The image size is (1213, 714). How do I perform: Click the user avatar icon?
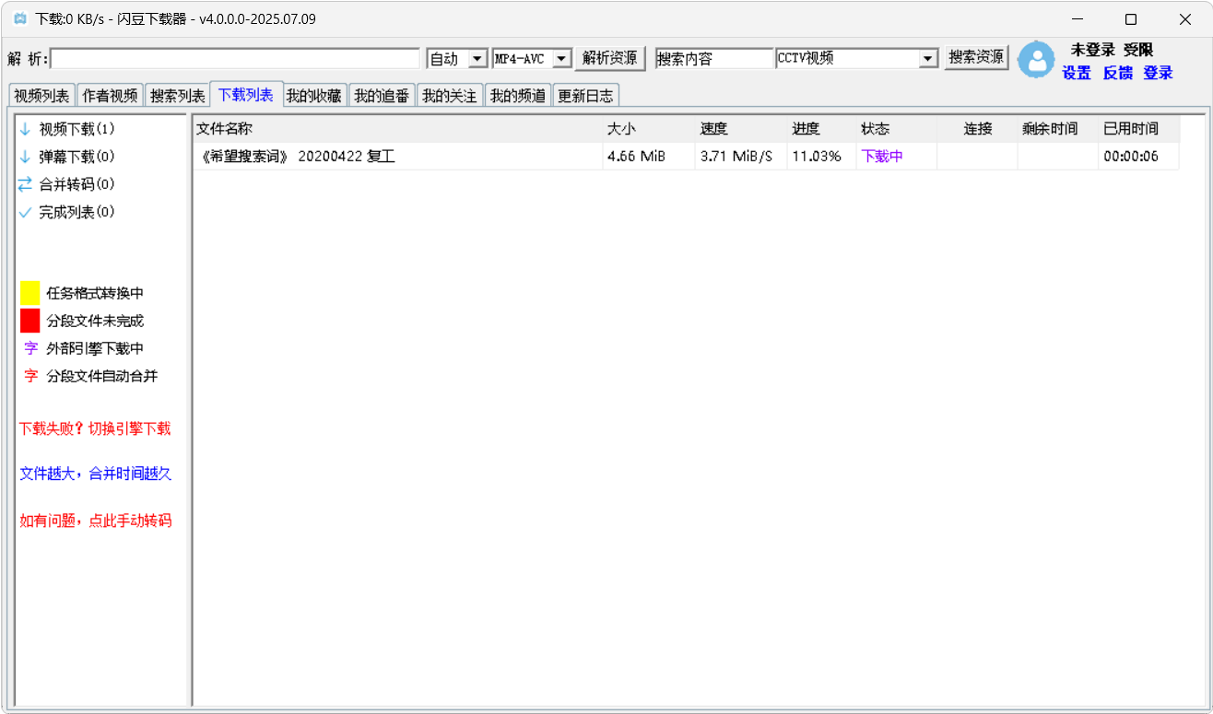[1037, 60]
